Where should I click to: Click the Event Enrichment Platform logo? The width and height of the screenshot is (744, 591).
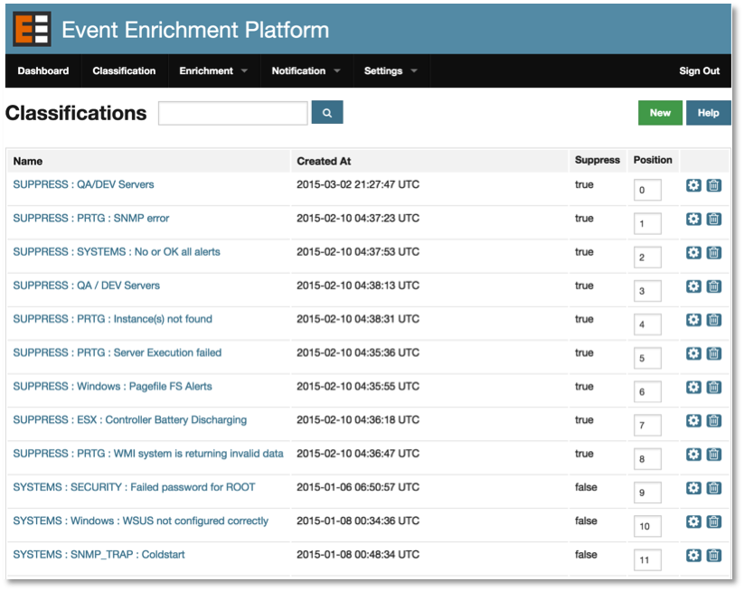[x=32, y=30]
